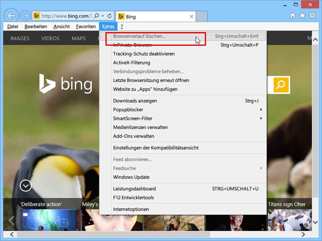The image size is (322, 241).
Task: Click the vertical scrollbar up arrow
Action: pyautogui.click(x=315, y=39)
